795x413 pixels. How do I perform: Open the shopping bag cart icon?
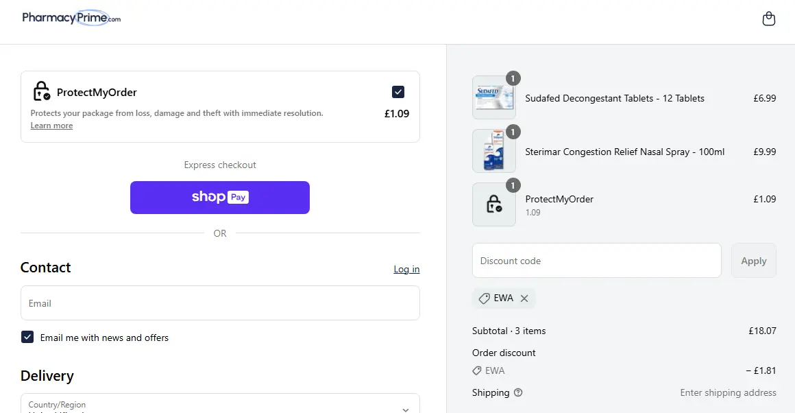pyautogui.click(x=769, y=19)
